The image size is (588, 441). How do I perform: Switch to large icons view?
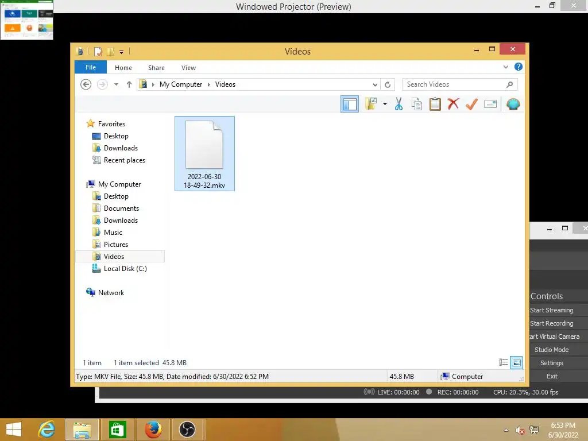[516, 362]
